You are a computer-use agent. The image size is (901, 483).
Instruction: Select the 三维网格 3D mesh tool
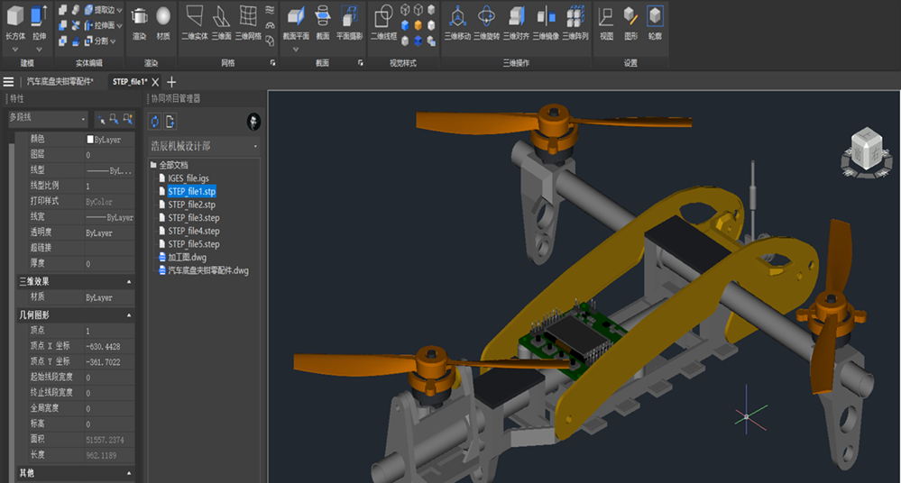coord(248,22)
